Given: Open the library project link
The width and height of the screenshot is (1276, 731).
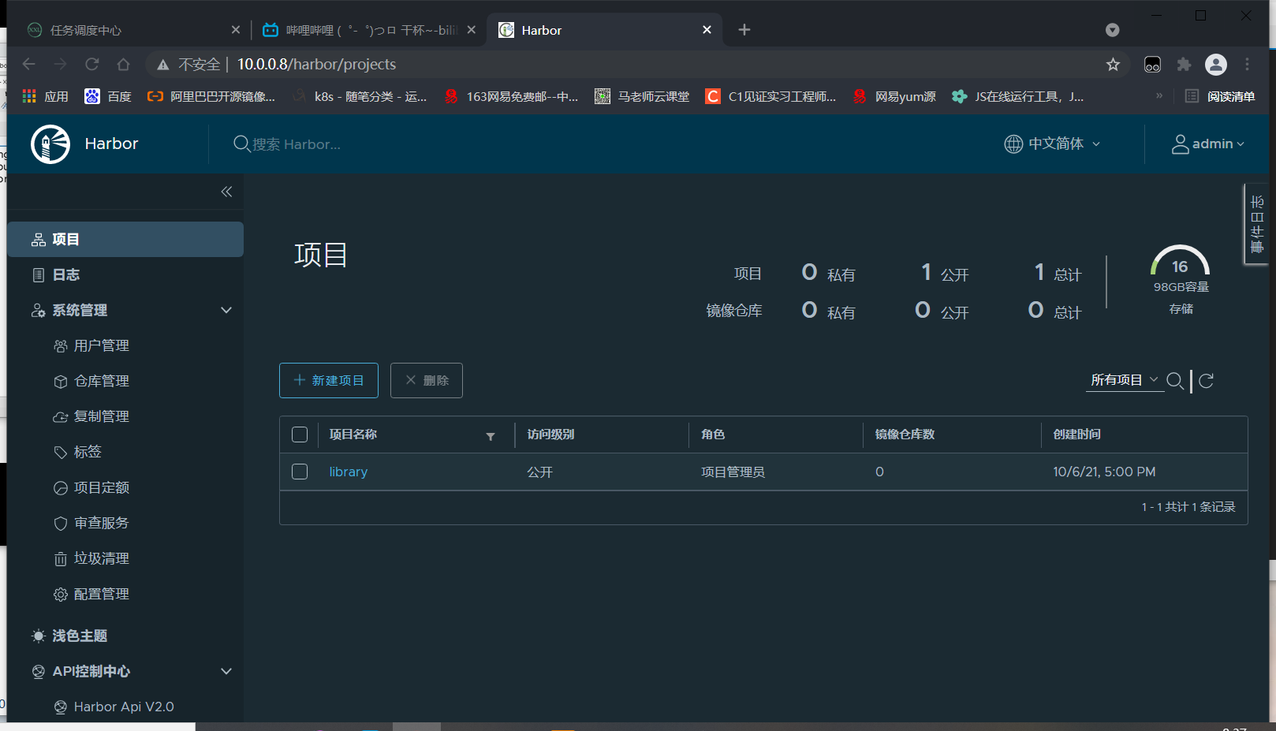Looking at the screenshot, I should tap(349, 472).
